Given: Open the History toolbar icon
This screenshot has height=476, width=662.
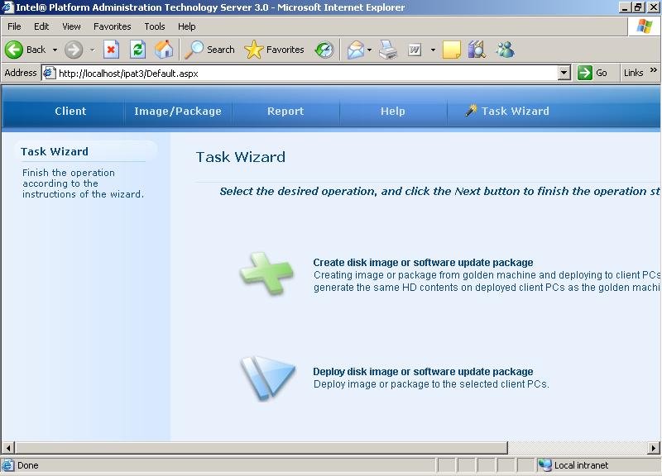Looking at the screenshot, I should pos(324,50).
